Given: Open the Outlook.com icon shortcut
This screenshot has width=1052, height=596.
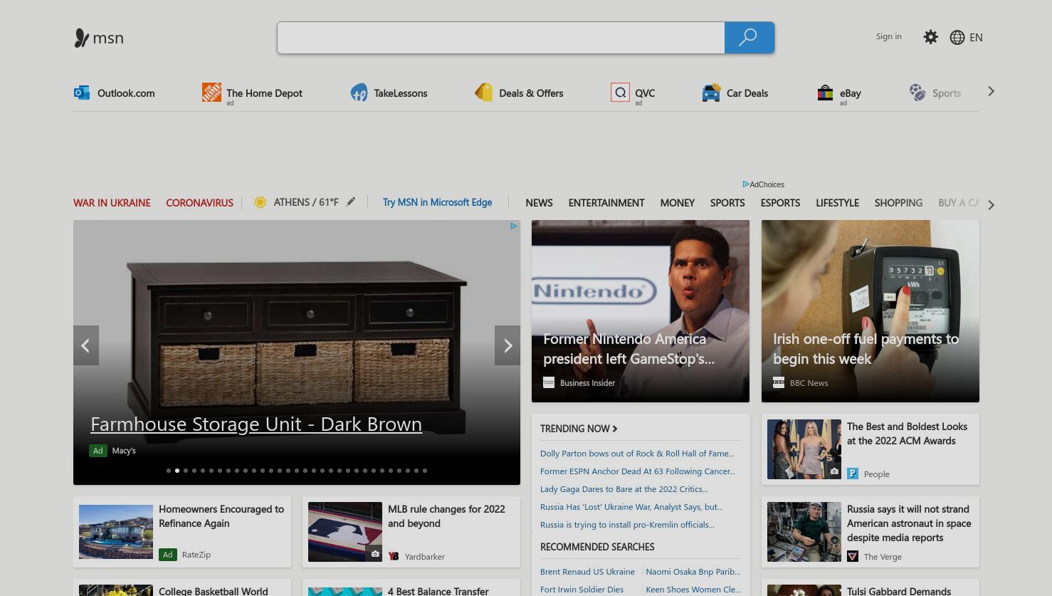Looking at the screenshot, I should coord(82,93).
